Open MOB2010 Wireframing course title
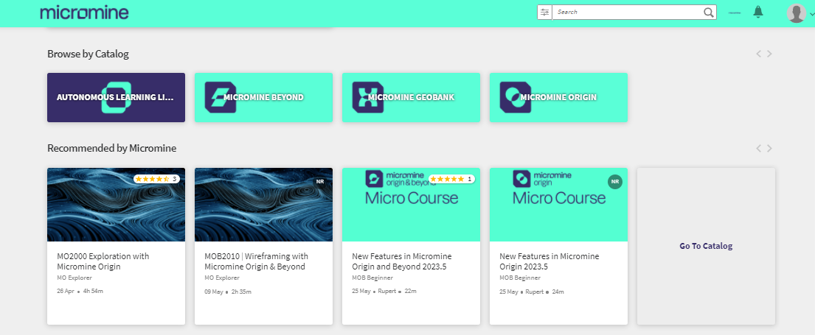 [x=255, y=261]
